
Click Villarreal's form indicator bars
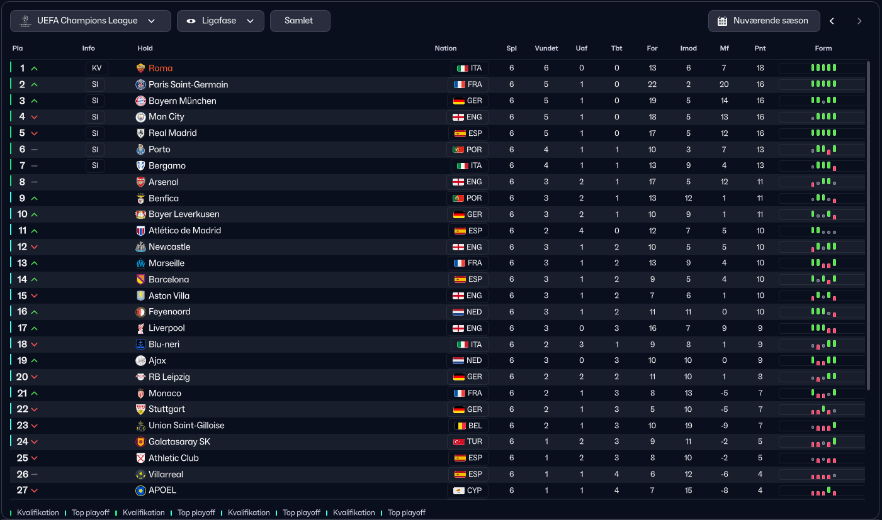(823, 475)
